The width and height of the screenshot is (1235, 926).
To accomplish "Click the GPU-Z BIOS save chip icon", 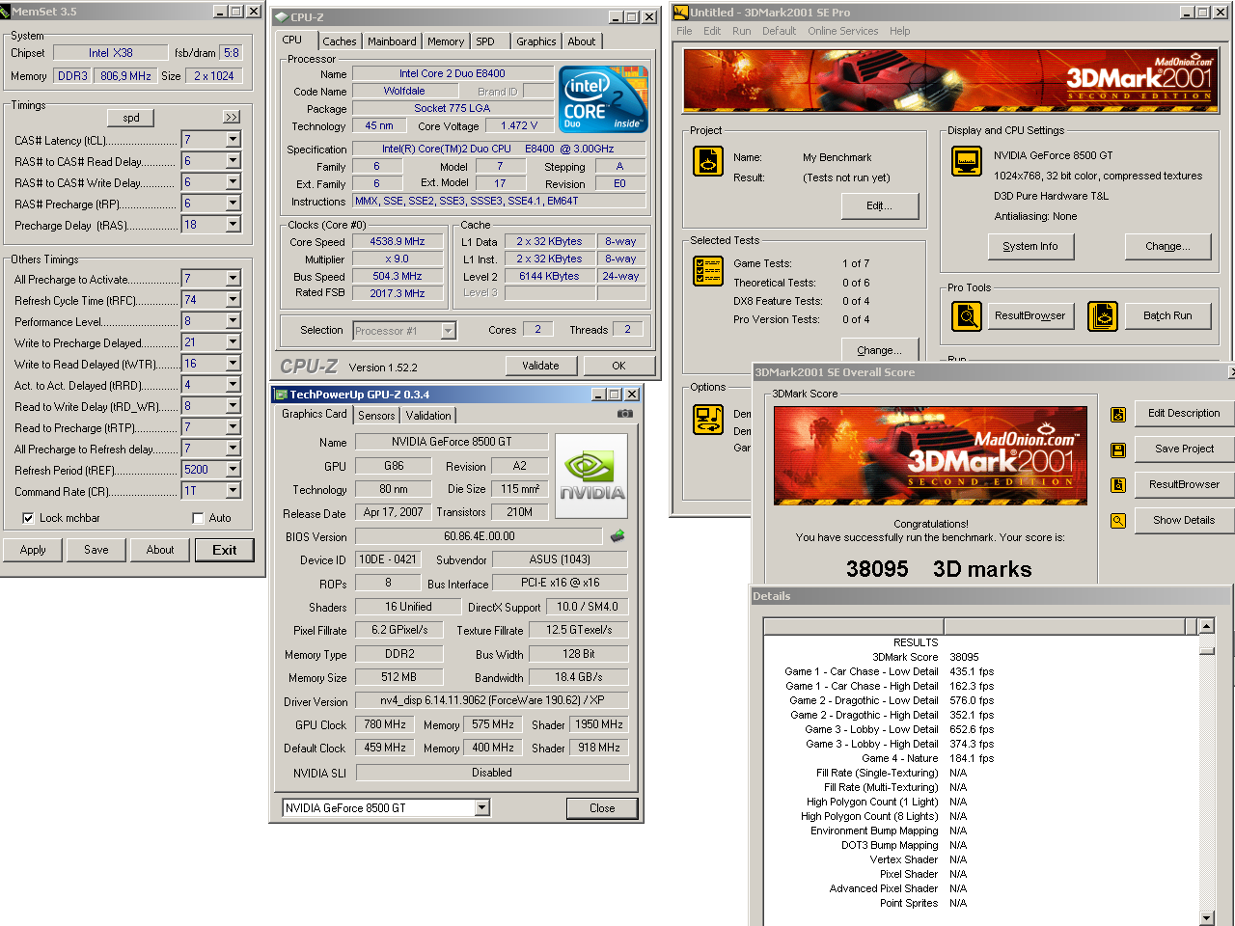I will (x=617, y=535).
